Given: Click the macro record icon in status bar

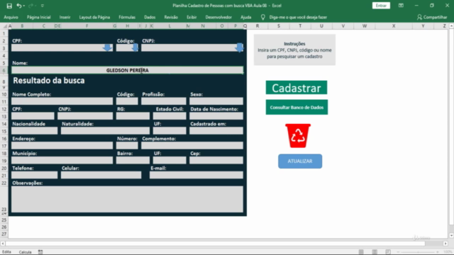Looking at the screenshot, I should tap(40, 252).
